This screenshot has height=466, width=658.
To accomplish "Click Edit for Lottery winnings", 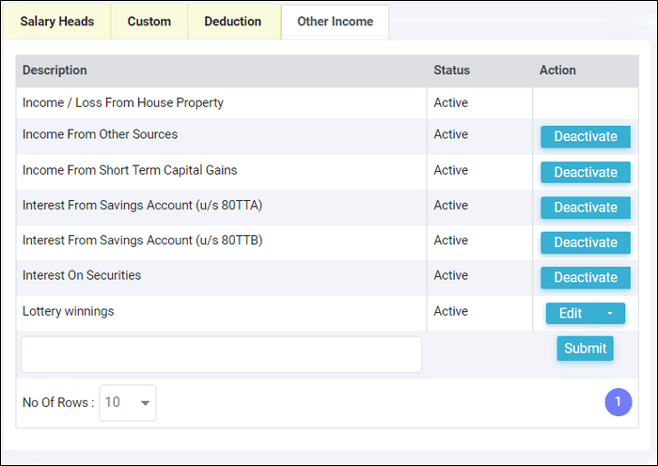I will click(571, 314).
